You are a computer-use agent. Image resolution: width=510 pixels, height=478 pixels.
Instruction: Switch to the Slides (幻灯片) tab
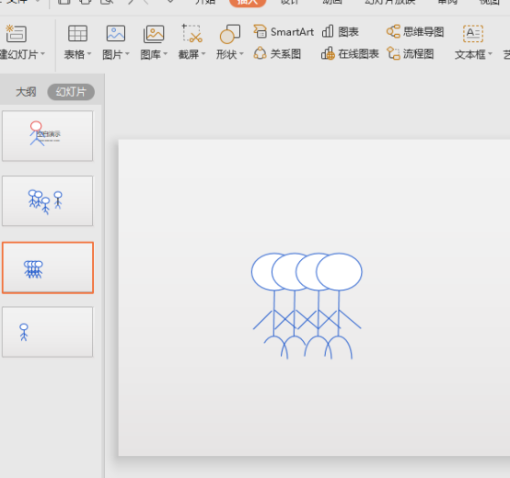(x=71, y=92)
